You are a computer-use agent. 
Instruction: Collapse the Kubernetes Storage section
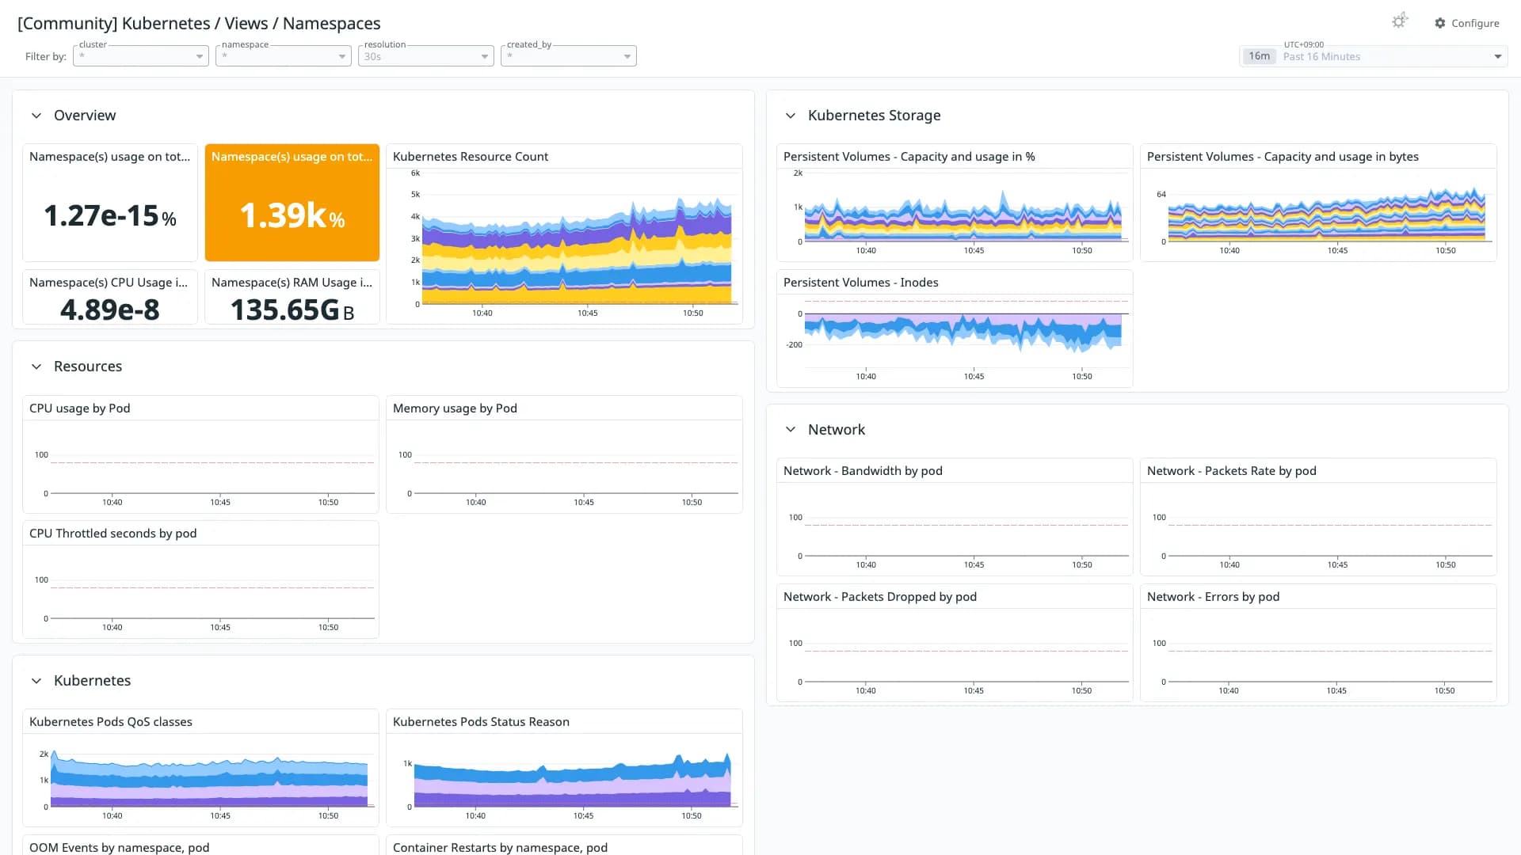pos(791,116)
